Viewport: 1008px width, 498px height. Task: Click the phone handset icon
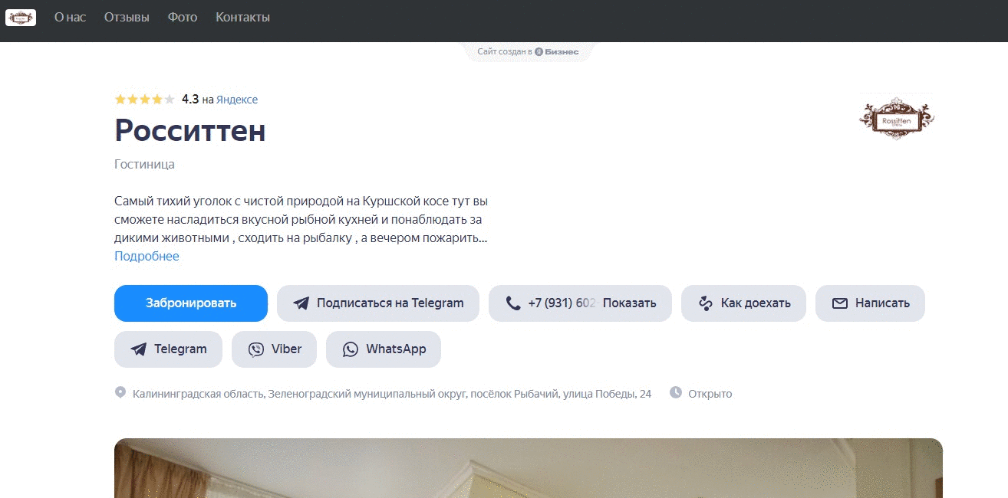pyautogui.click(x=512, y=303)
